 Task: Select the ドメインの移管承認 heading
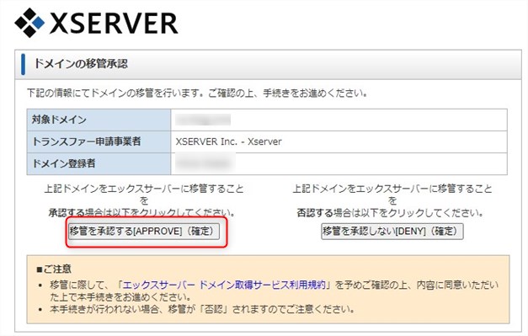coord(81,64)
